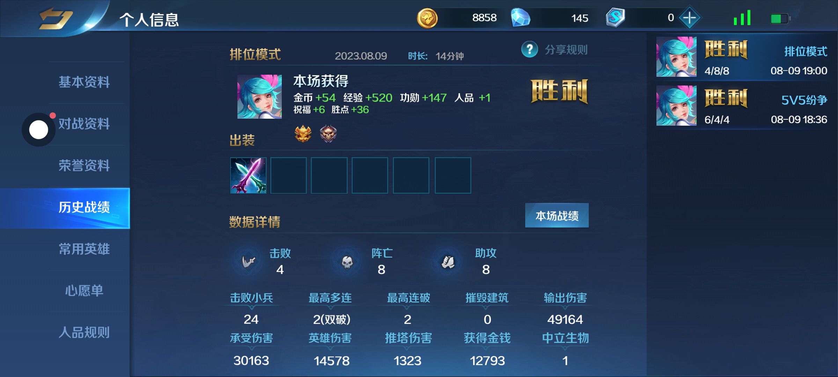Screen dimensions: 838x377
Task: Open the 常用英雄 tab
Action: 84,249
